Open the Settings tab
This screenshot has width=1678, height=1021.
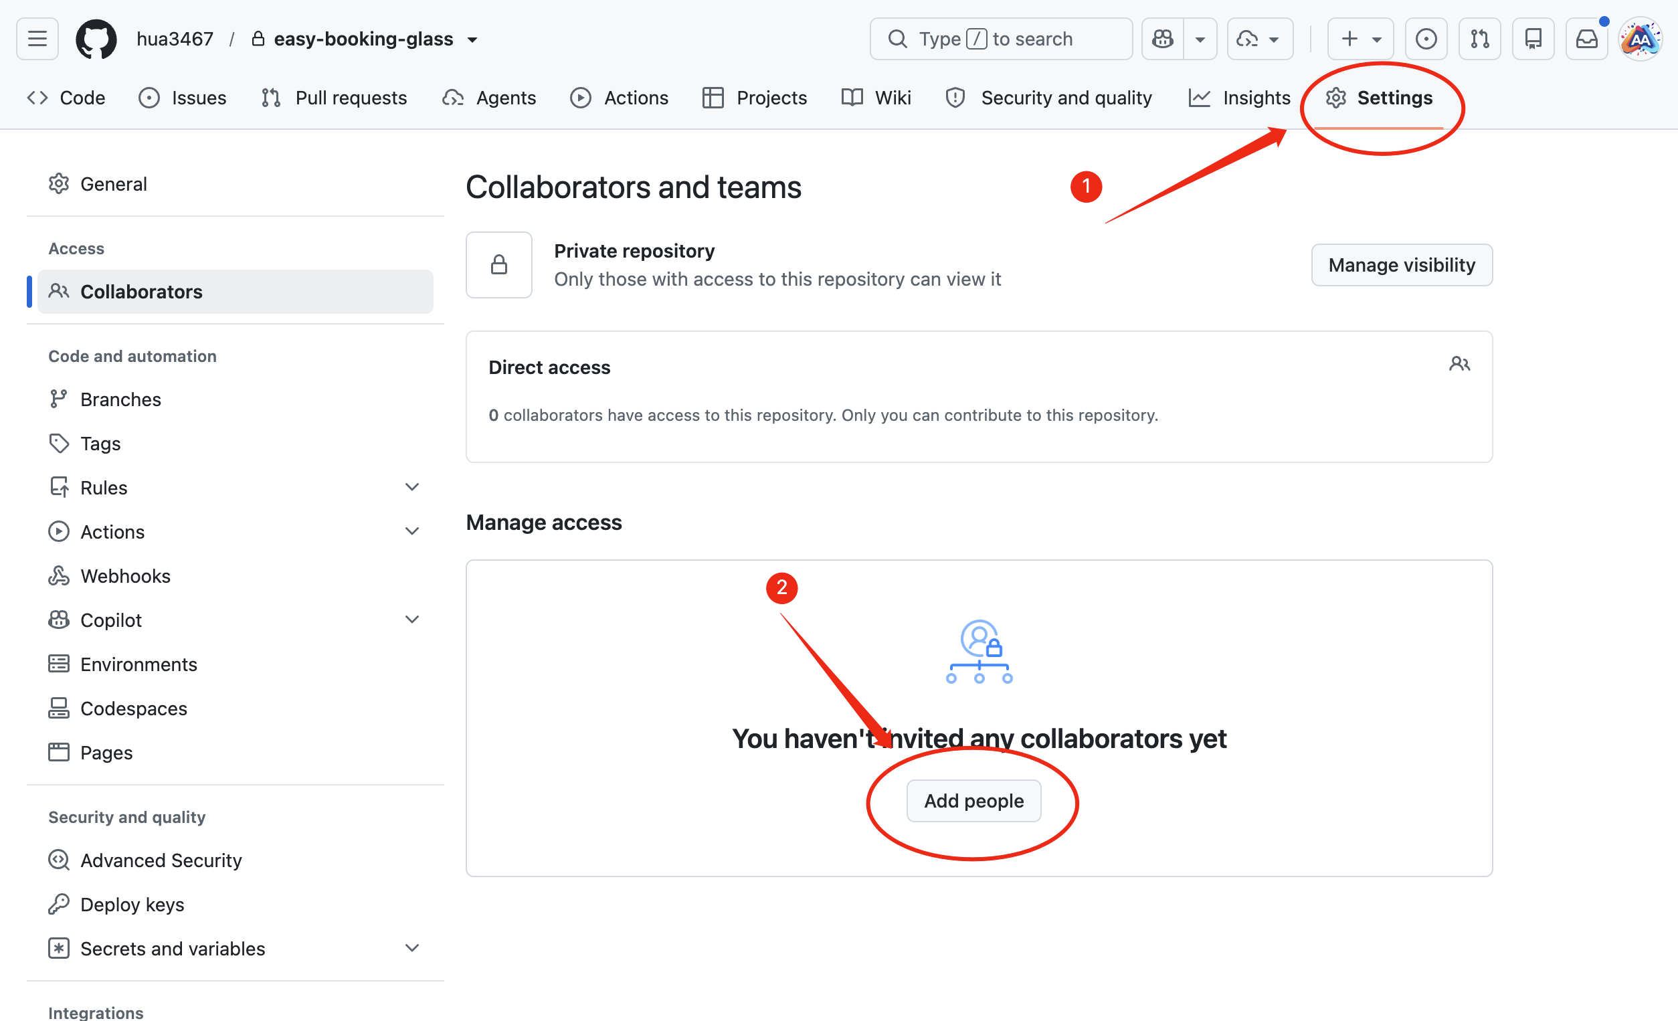[1379, 98]
